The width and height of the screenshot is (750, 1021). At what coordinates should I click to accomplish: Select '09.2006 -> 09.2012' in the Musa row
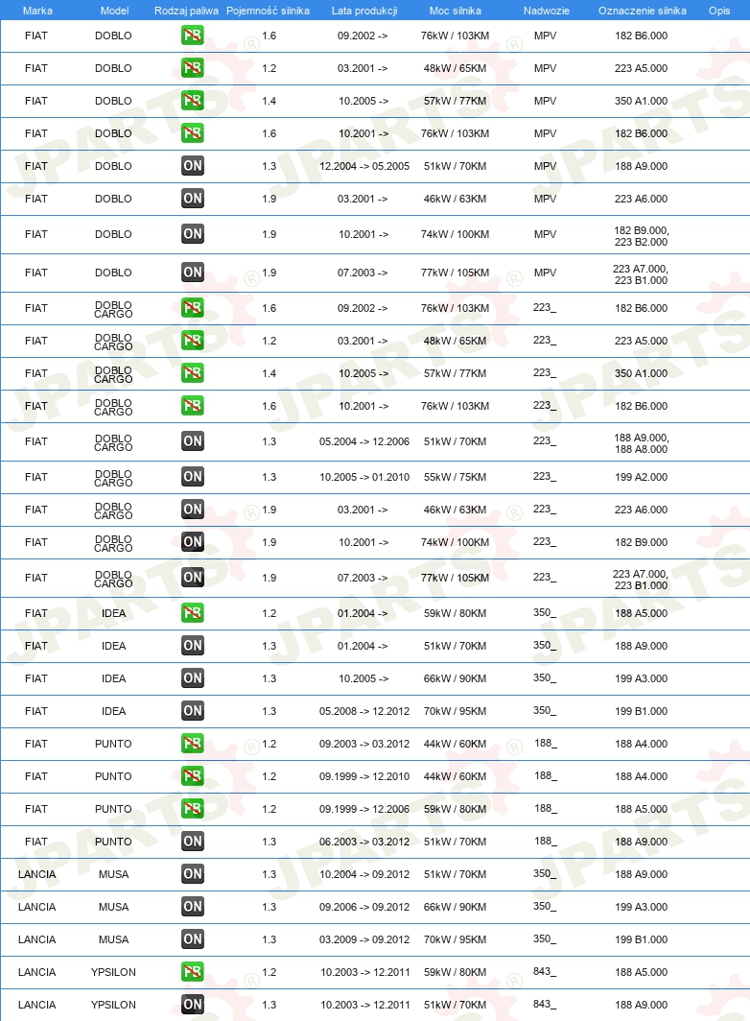click(x=363, y=907)
